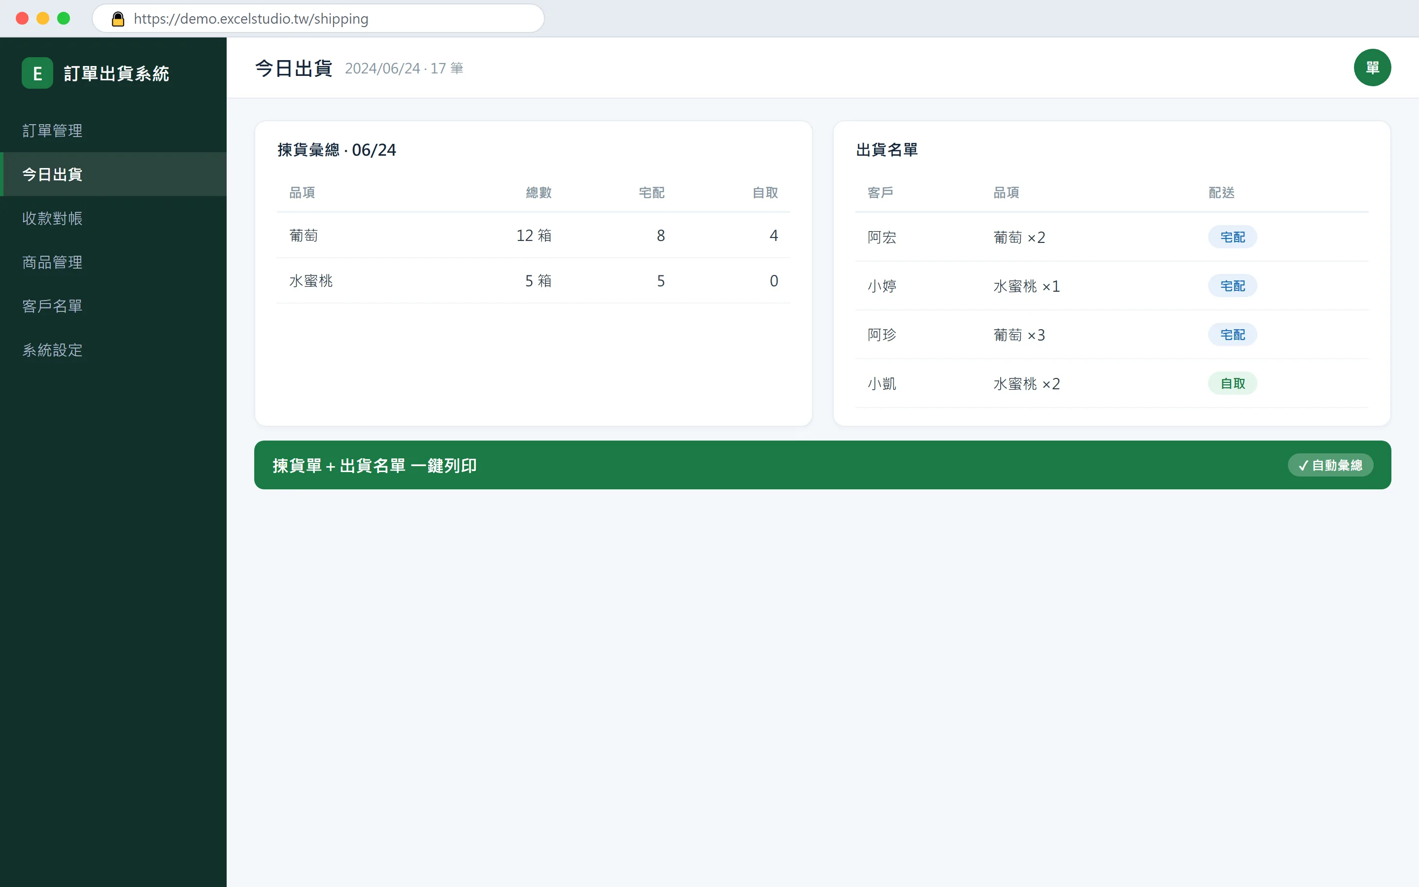Click the 客戶 column header
Image resolution: width=1419 pixels, height=887 pixels.
880,192
